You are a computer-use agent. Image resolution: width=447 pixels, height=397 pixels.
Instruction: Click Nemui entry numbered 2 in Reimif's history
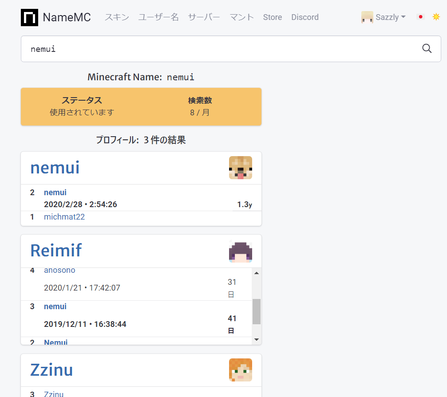pos(55,342)
